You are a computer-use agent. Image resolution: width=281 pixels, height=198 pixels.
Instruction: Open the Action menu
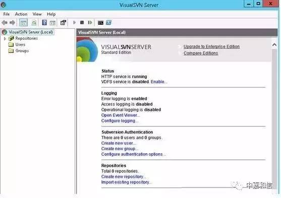[21, 14]
